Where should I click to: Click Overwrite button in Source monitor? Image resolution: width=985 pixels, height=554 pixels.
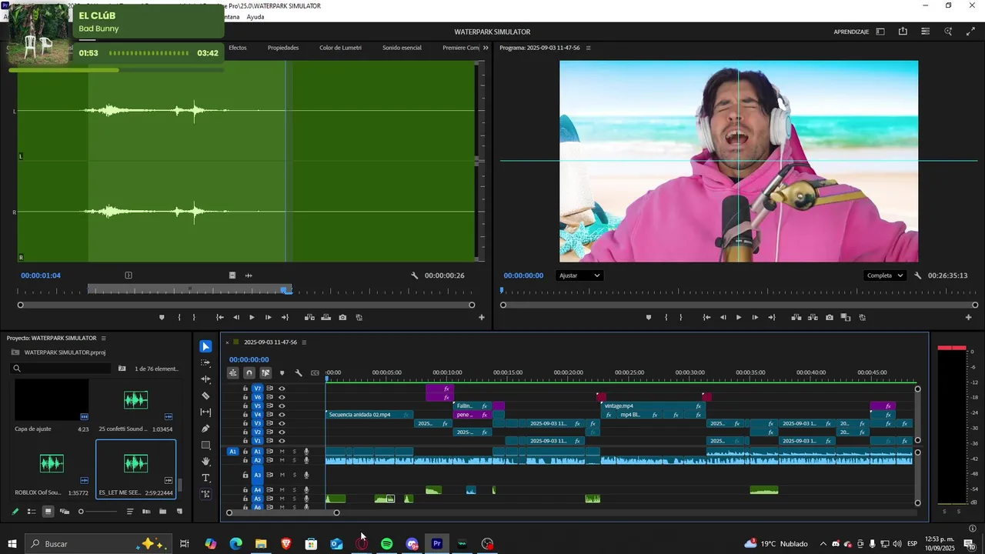tap(326, 317)
